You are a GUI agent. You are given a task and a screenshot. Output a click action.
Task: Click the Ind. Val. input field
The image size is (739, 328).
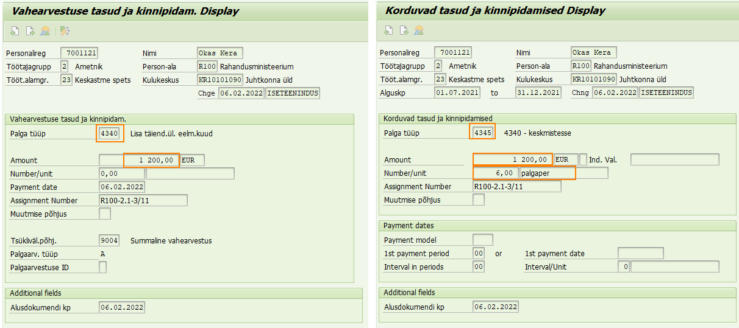point(674,159)
